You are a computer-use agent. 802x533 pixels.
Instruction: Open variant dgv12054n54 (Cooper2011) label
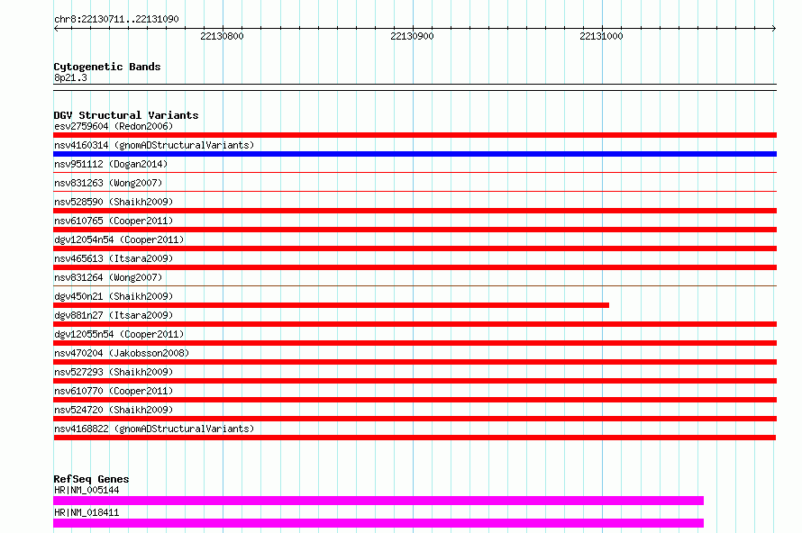point(119,239)
